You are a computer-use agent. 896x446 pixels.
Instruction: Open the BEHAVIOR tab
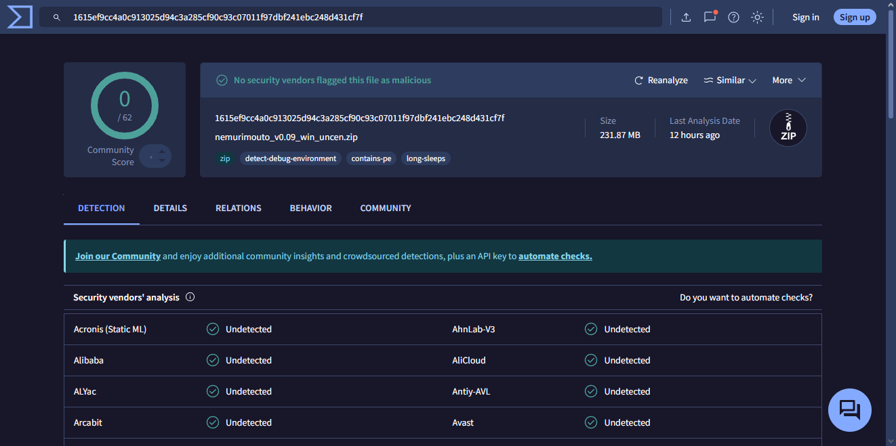pos(310,208)
